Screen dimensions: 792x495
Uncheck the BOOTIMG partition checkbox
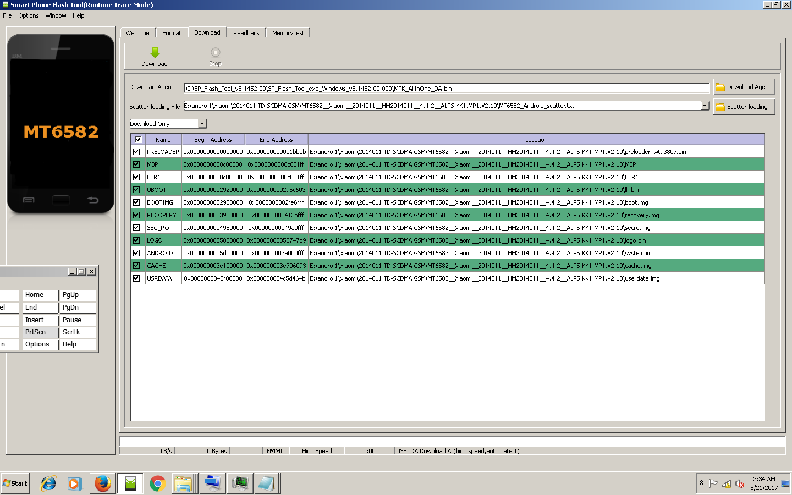coord(136,202)
